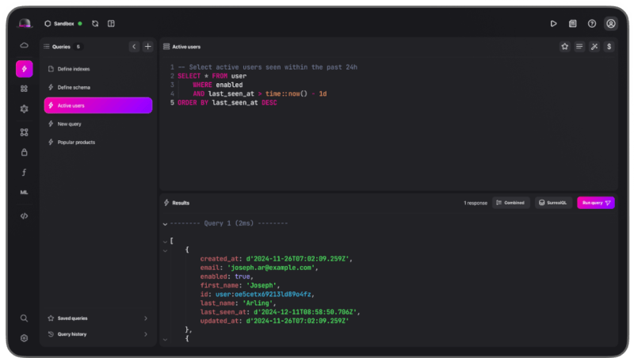Collapse the Query 1 result section
634x358 pixels.
click(165, 223)
